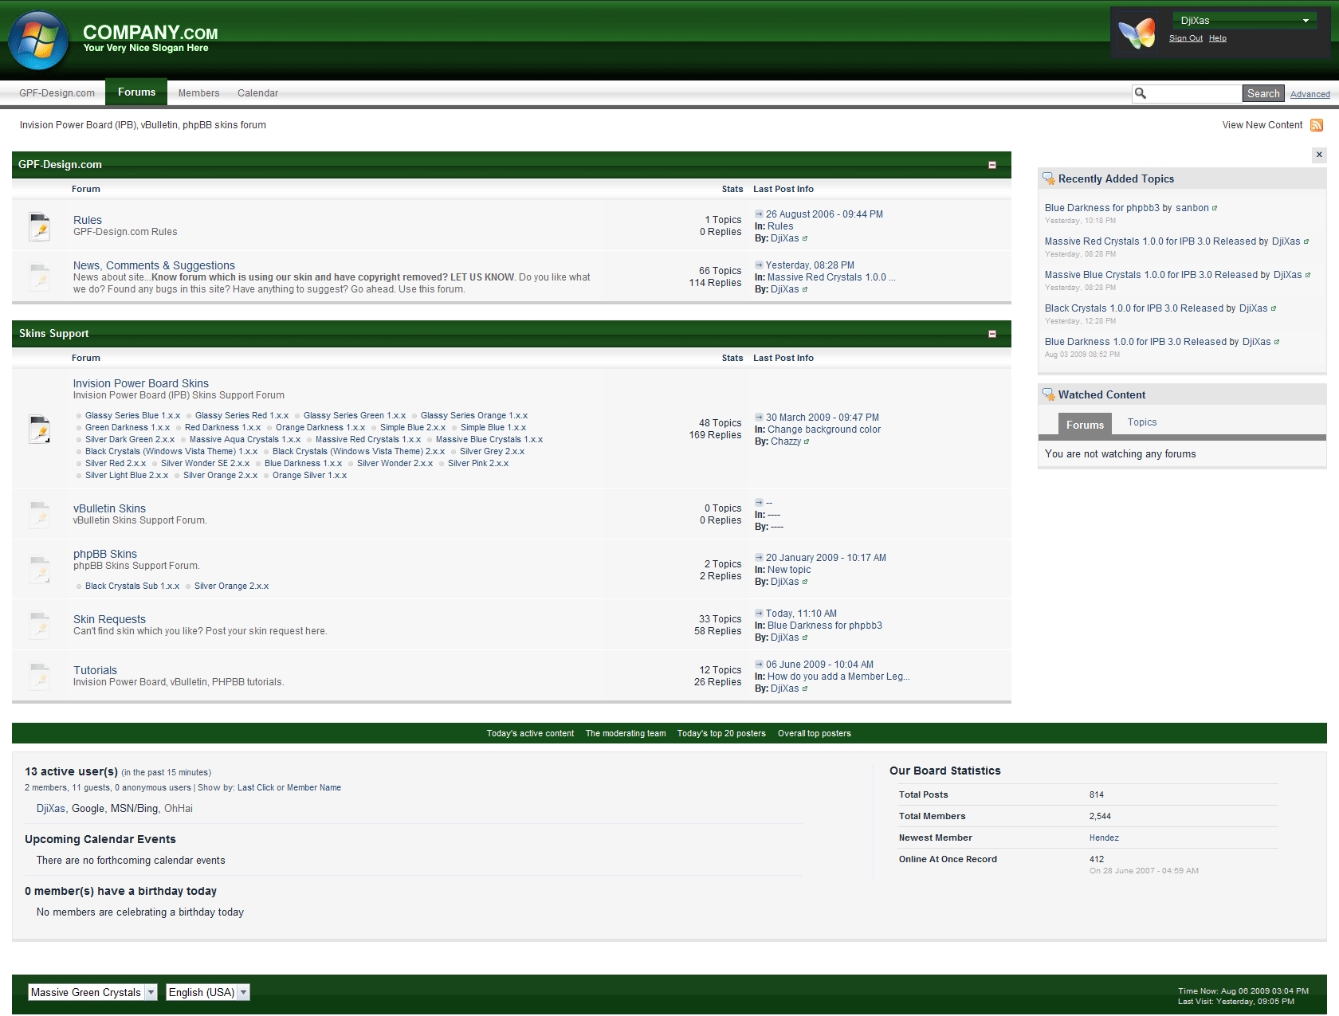Click the Skin Requests forum icon
The height and width of the screenshot is (1016, 1339).
click(39, 625)
